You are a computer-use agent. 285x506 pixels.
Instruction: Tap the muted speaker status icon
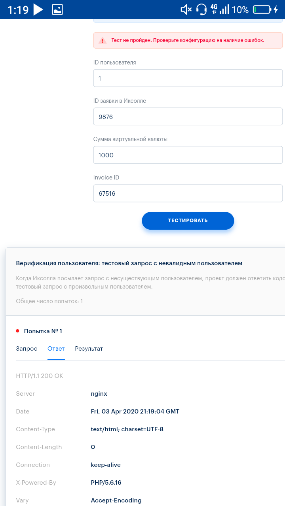pos(186,9)
